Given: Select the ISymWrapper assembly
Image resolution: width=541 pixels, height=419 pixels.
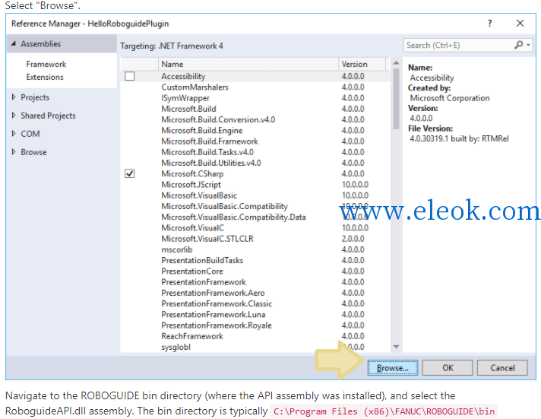Looking at the screenshot, I should [255, 98].
